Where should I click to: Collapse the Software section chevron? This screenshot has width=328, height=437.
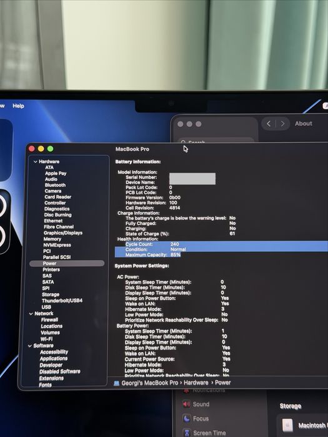[x=30, y=346]
